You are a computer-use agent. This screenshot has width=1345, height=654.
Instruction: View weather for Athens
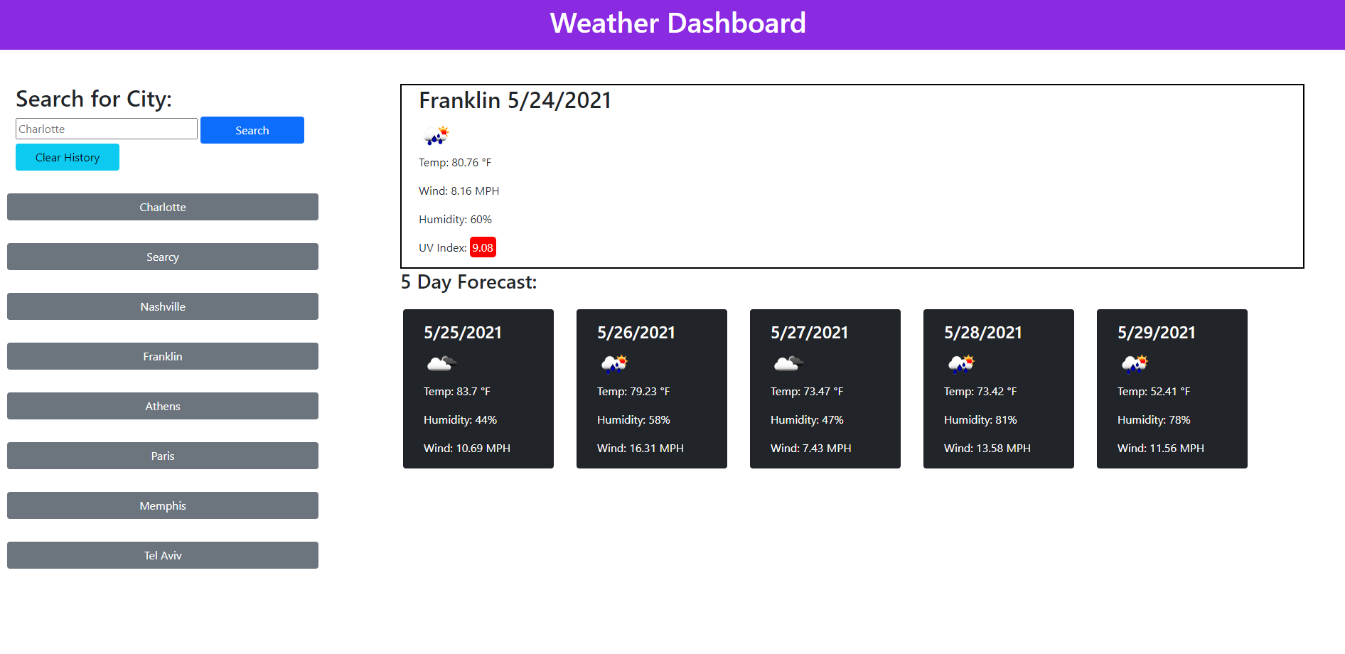(x=162, y=406)
